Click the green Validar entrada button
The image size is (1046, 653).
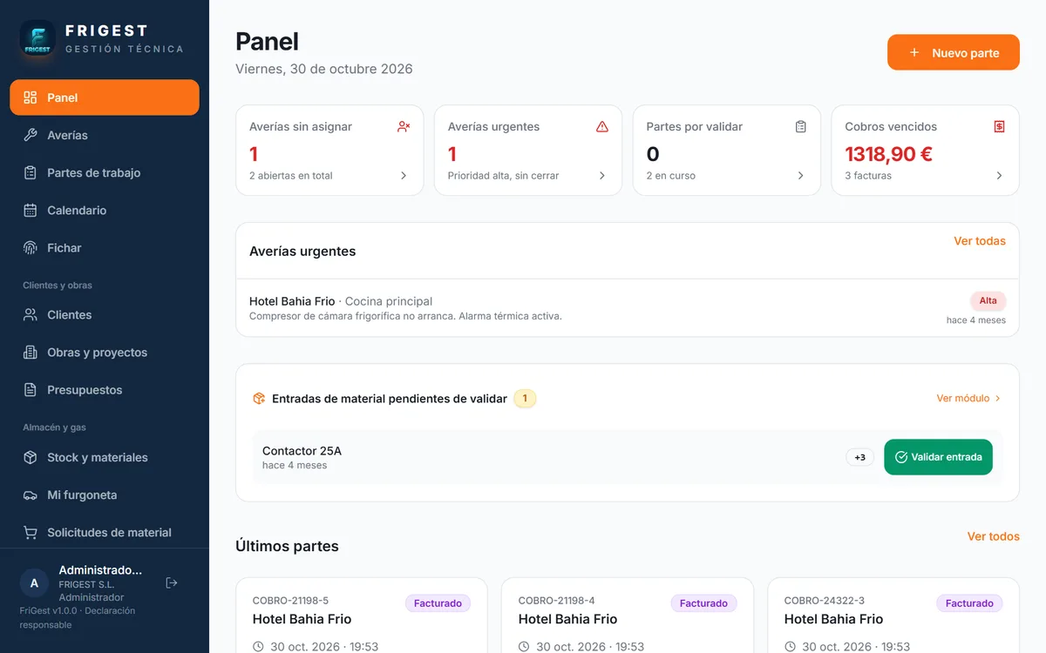click(x=938, y=457)
